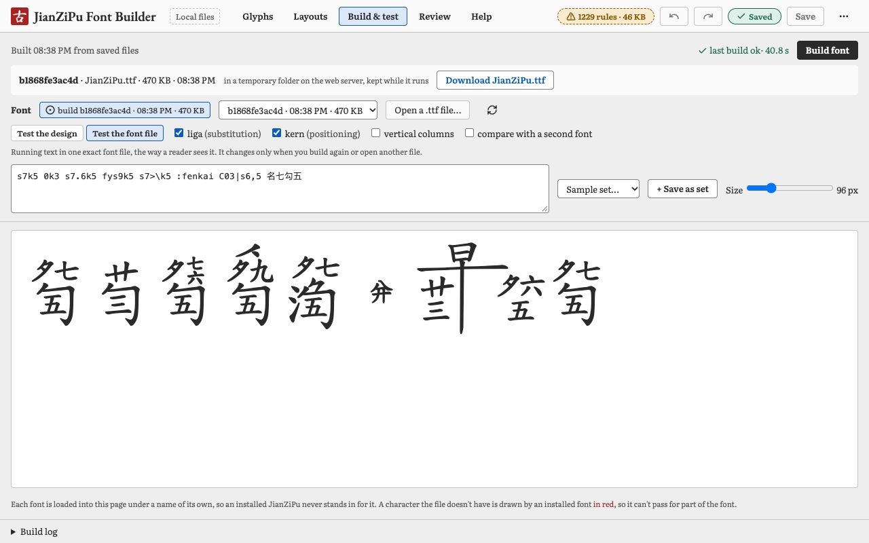Click Open a .ttf file button

point(428,110)
